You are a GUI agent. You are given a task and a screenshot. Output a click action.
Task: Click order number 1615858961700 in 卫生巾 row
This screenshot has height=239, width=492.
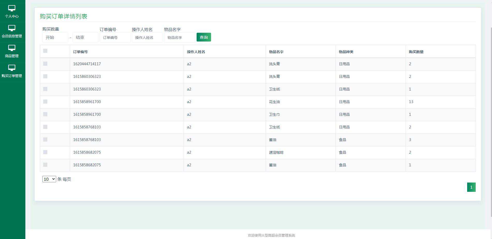[x=87, y=114]
